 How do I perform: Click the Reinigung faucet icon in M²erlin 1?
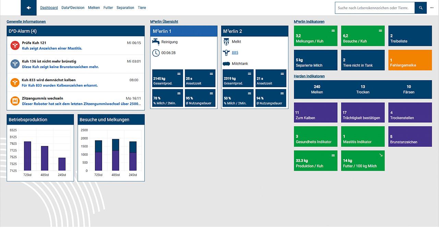pyautogui.click(x=156, y=42)
